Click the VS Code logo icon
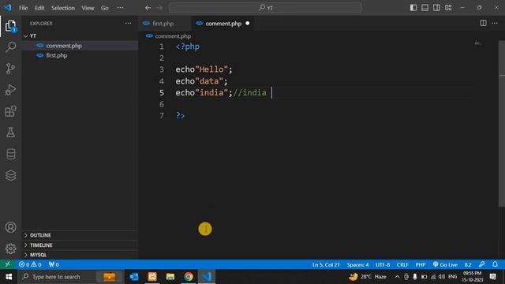The height and width of the screenshot is (284, 505). click(8, 8)
